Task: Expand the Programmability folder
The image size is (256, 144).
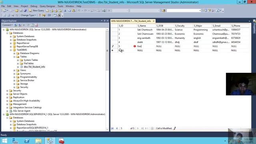Action: click(x=14, y=77)
